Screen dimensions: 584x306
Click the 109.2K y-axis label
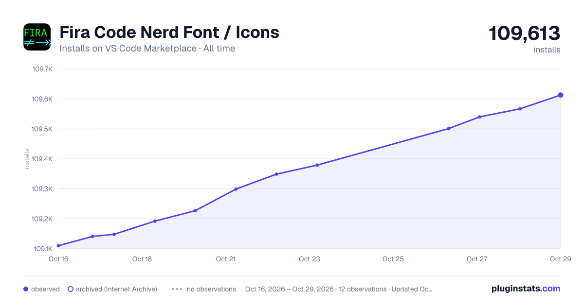42,219
